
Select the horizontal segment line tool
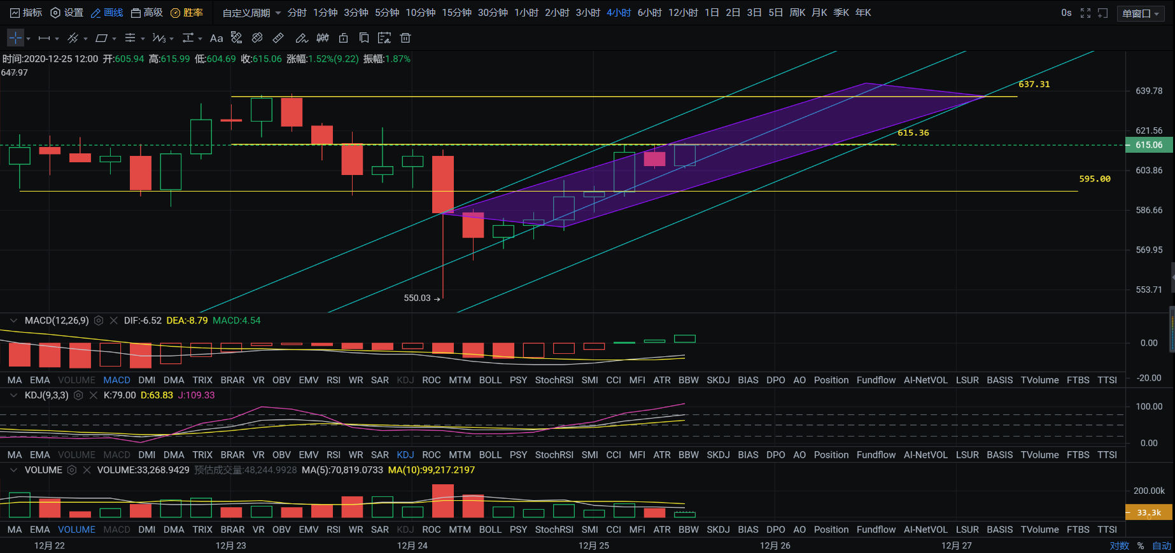click(x=44, y=38)
